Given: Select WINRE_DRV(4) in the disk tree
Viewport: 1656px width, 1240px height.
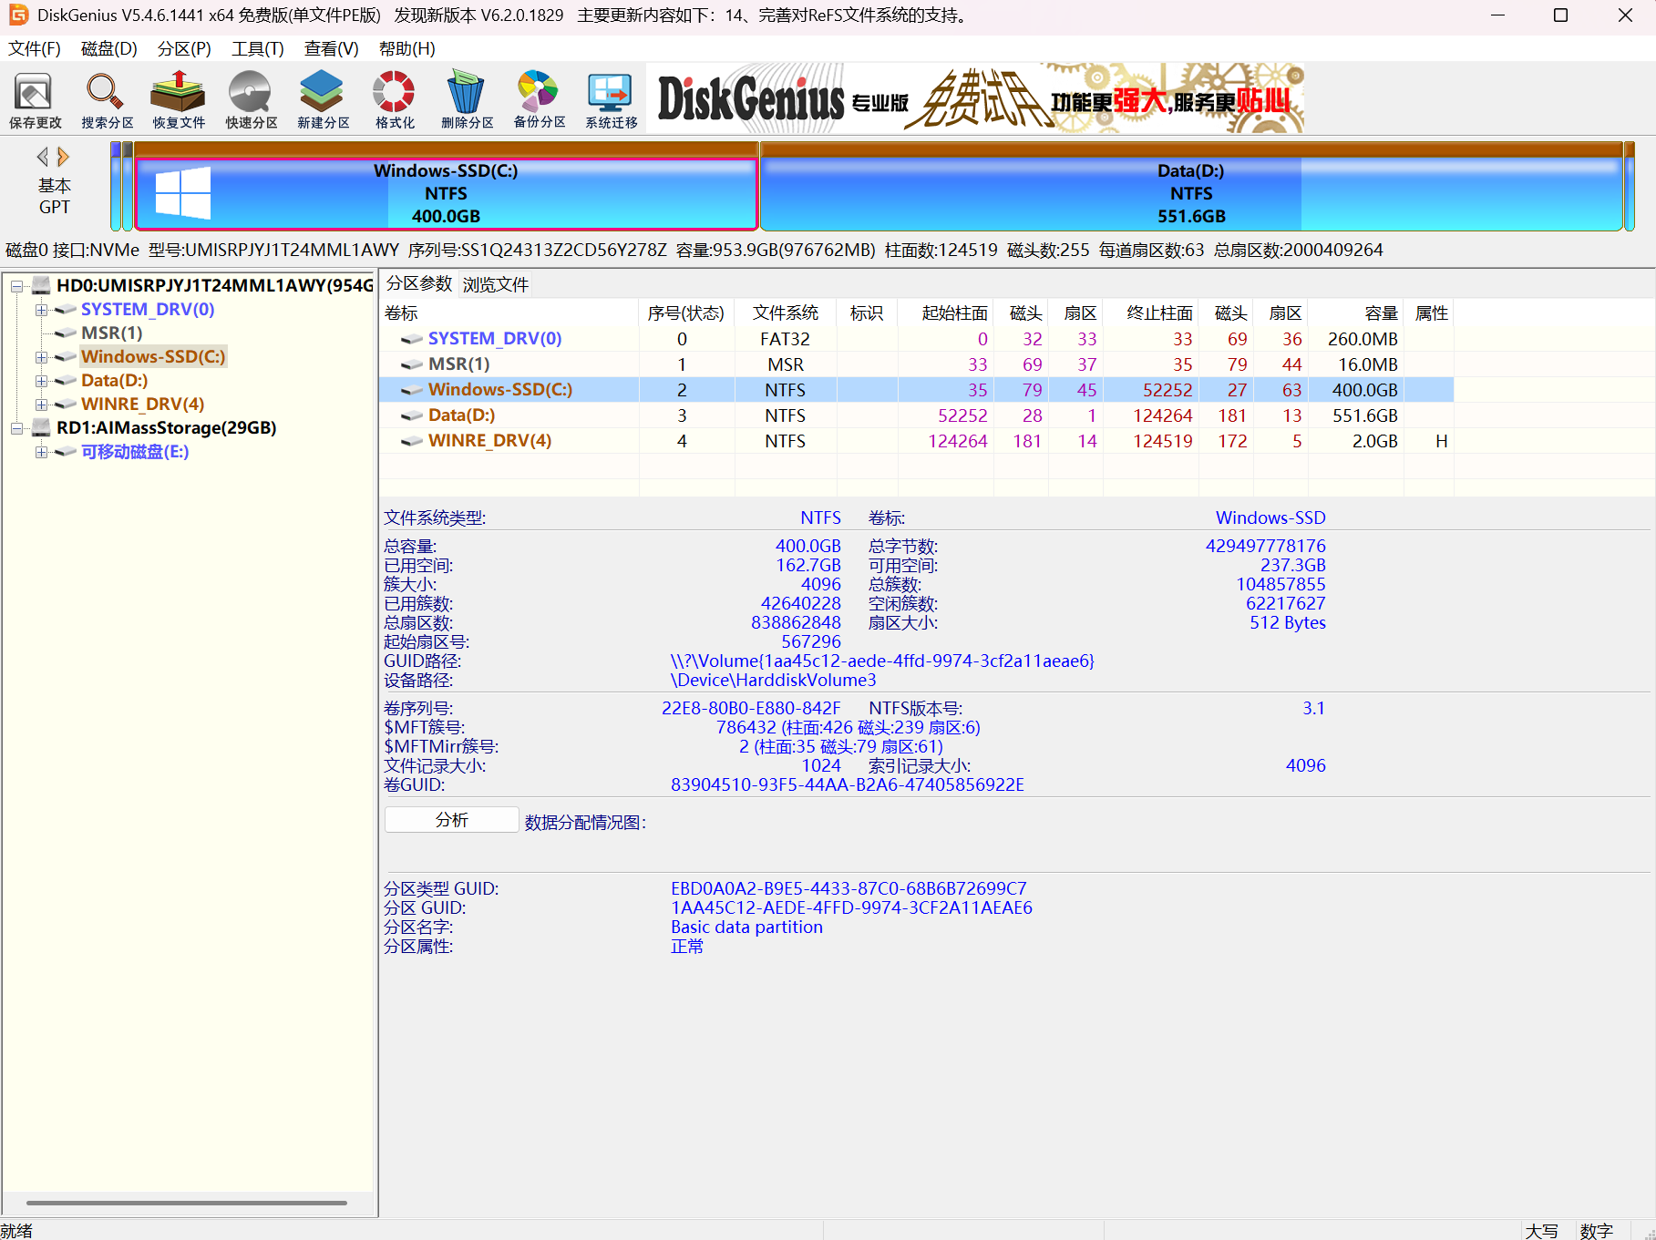Looking at the screenshot, I should click(142, 405).
